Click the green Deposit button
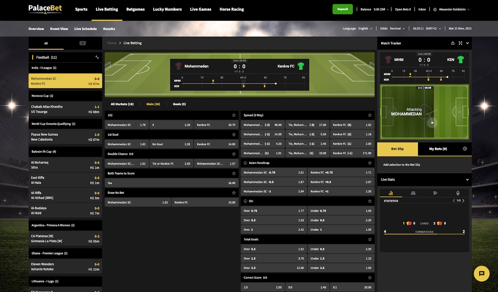Image resolution: width=498 pixels, height=292 pixels. click(342, 9)
